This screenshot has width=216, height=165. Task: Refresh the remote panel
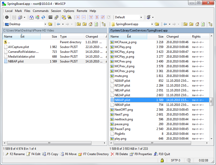pos(203,24)
